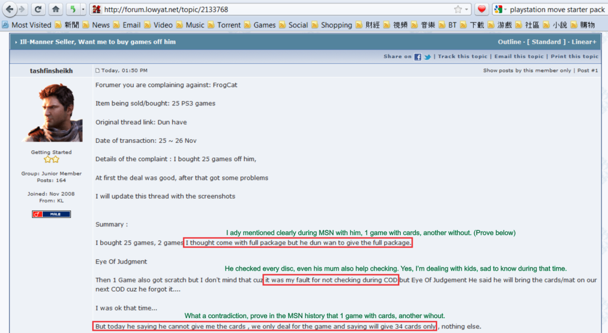Viewport: 608px width, 333px height.
Task: Reload the page with the refresh button
Action: pos(38,9)
